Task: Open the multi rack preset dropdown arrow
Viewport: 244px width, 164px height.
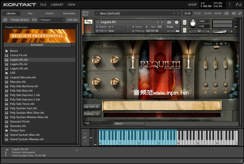Action: (97, 13)
